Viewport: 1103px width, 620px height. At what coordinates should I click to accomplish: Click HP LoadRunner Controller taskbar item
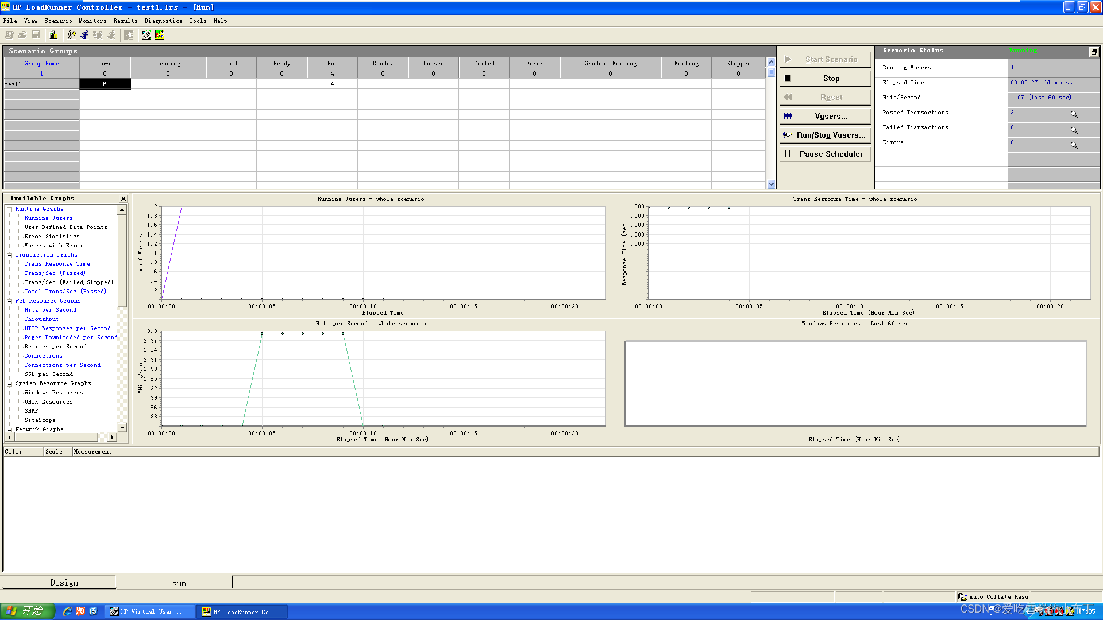point(242,612)
